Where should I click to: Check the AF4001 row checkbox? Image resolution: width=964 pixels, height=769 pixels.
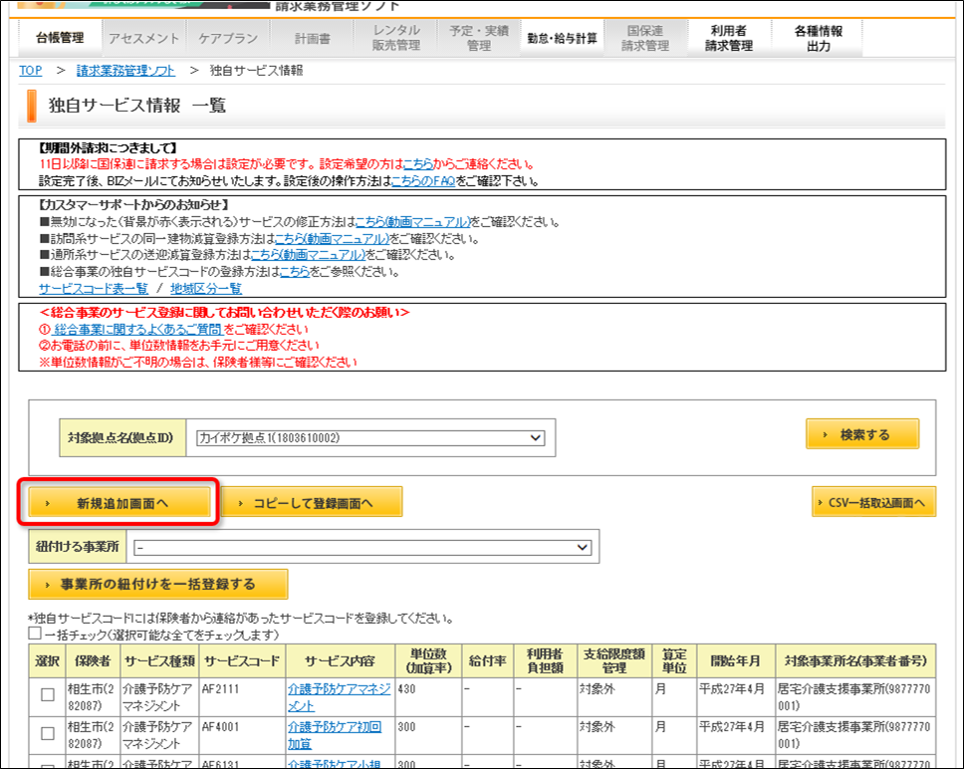pos(48,733)
